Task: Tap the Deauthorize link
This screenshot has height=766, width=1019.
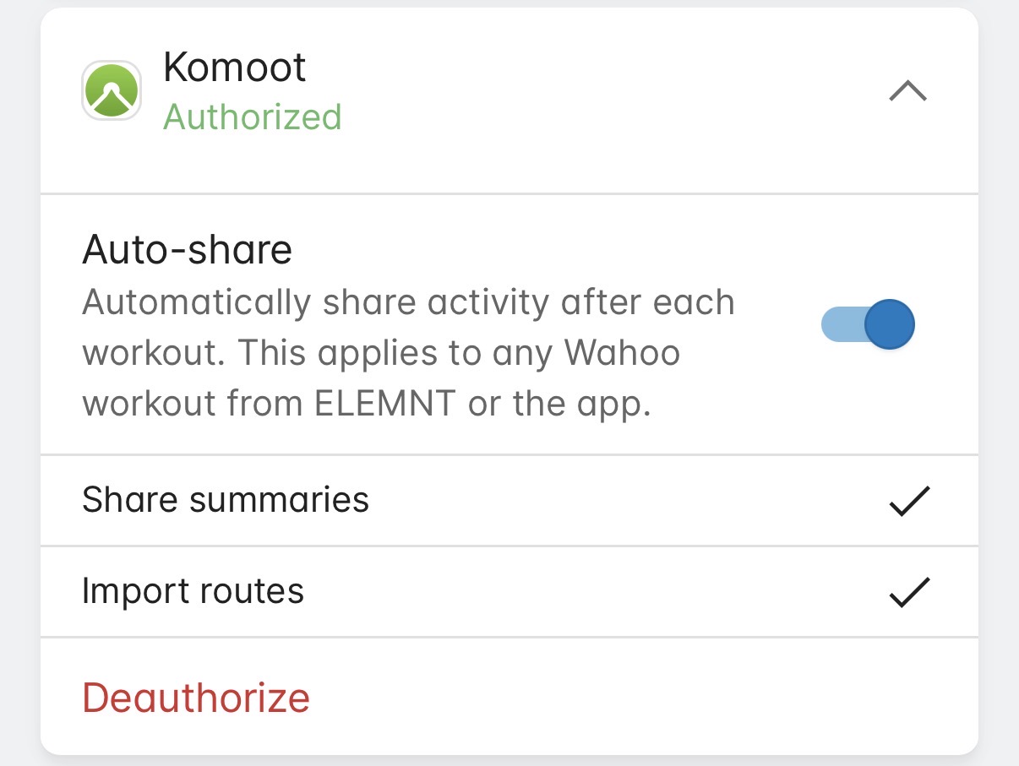Action: click(x=196, y=698)
